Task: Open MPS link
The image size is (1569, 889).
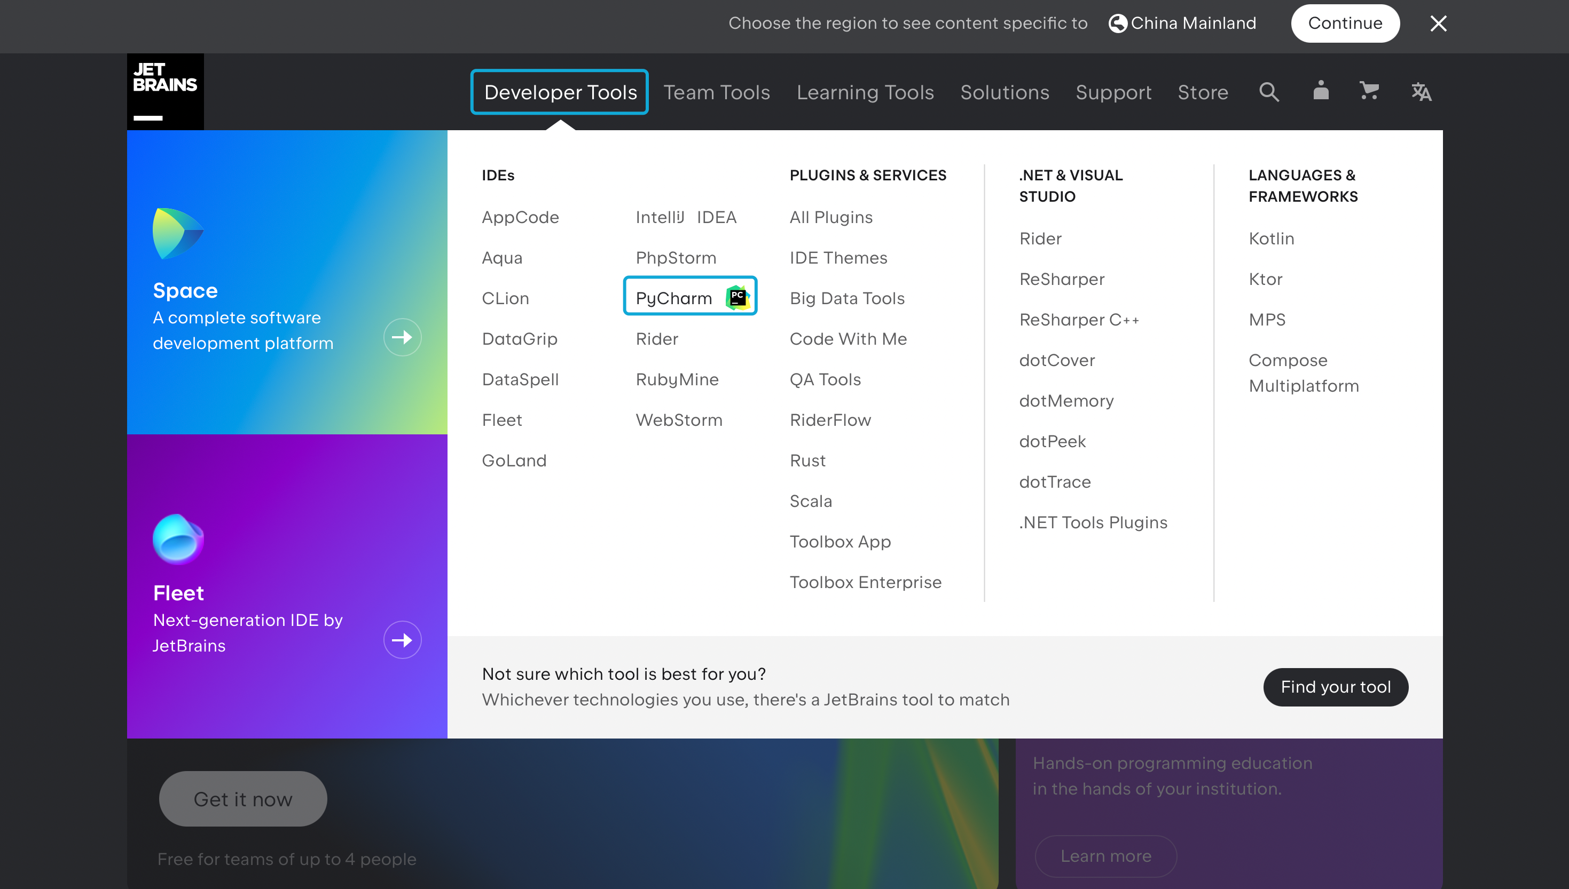Action: point(1267,320)
